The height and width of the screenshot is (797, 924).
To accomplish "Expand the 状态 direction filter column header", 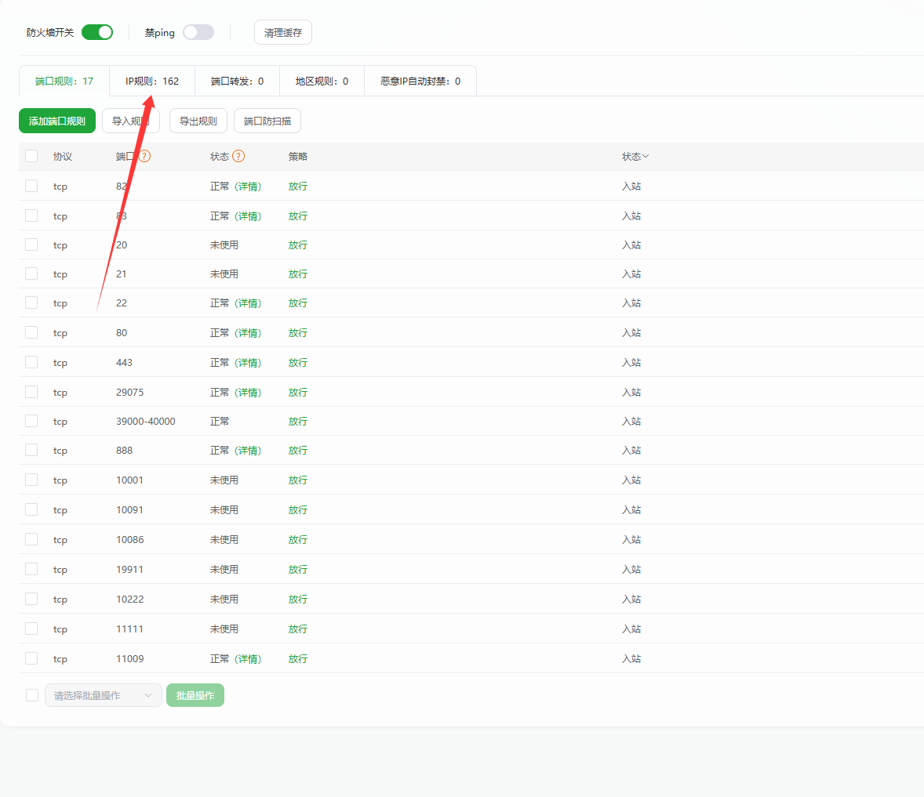I will [x=635, y=157].
